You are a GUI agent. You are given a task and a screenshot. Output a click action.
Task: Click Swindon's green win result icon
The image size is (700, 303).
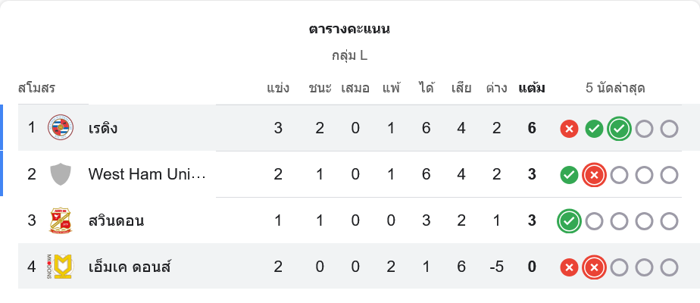coord(569,221)
